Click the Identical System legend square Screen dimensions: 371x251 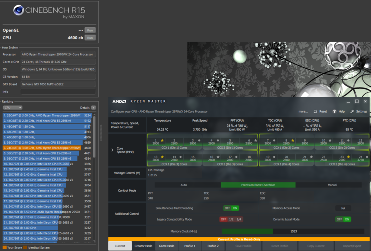pos(25,247)
